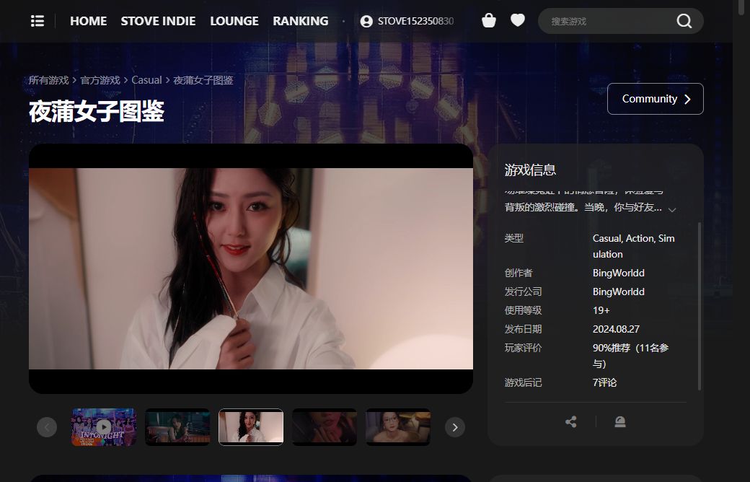Show next thumbnails with right arrow

click(x=455, y=427)
